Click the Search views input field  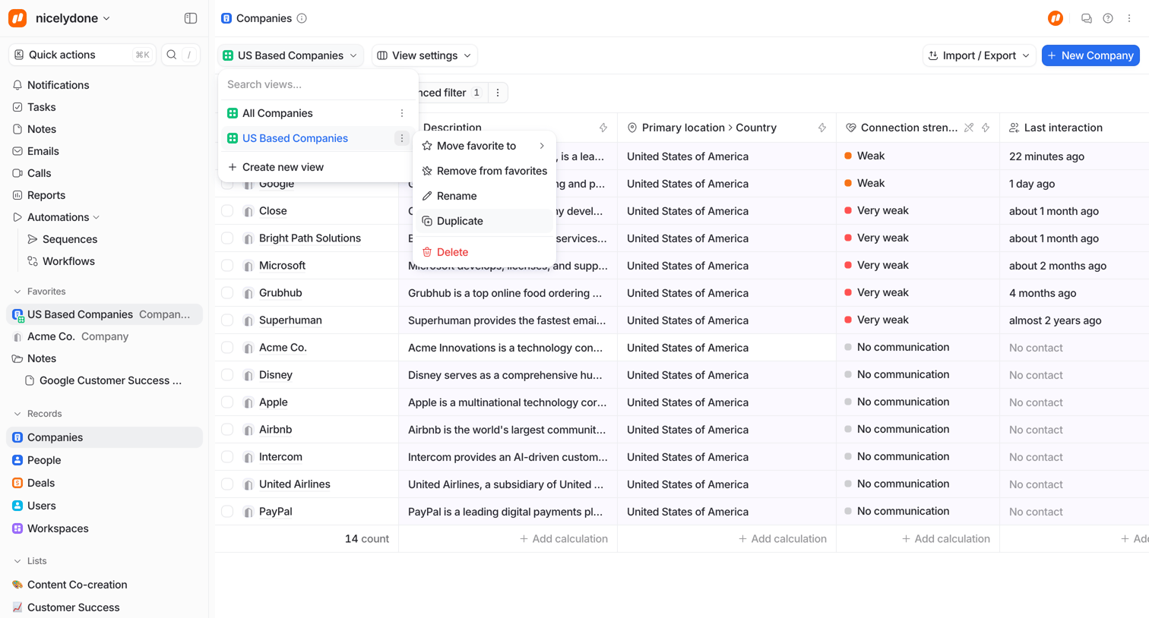point(318,84)
